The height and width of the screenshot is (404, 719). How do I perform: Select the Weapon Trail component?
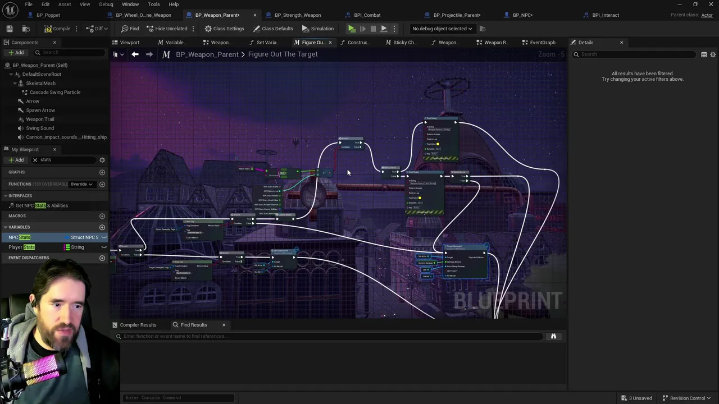40,119
